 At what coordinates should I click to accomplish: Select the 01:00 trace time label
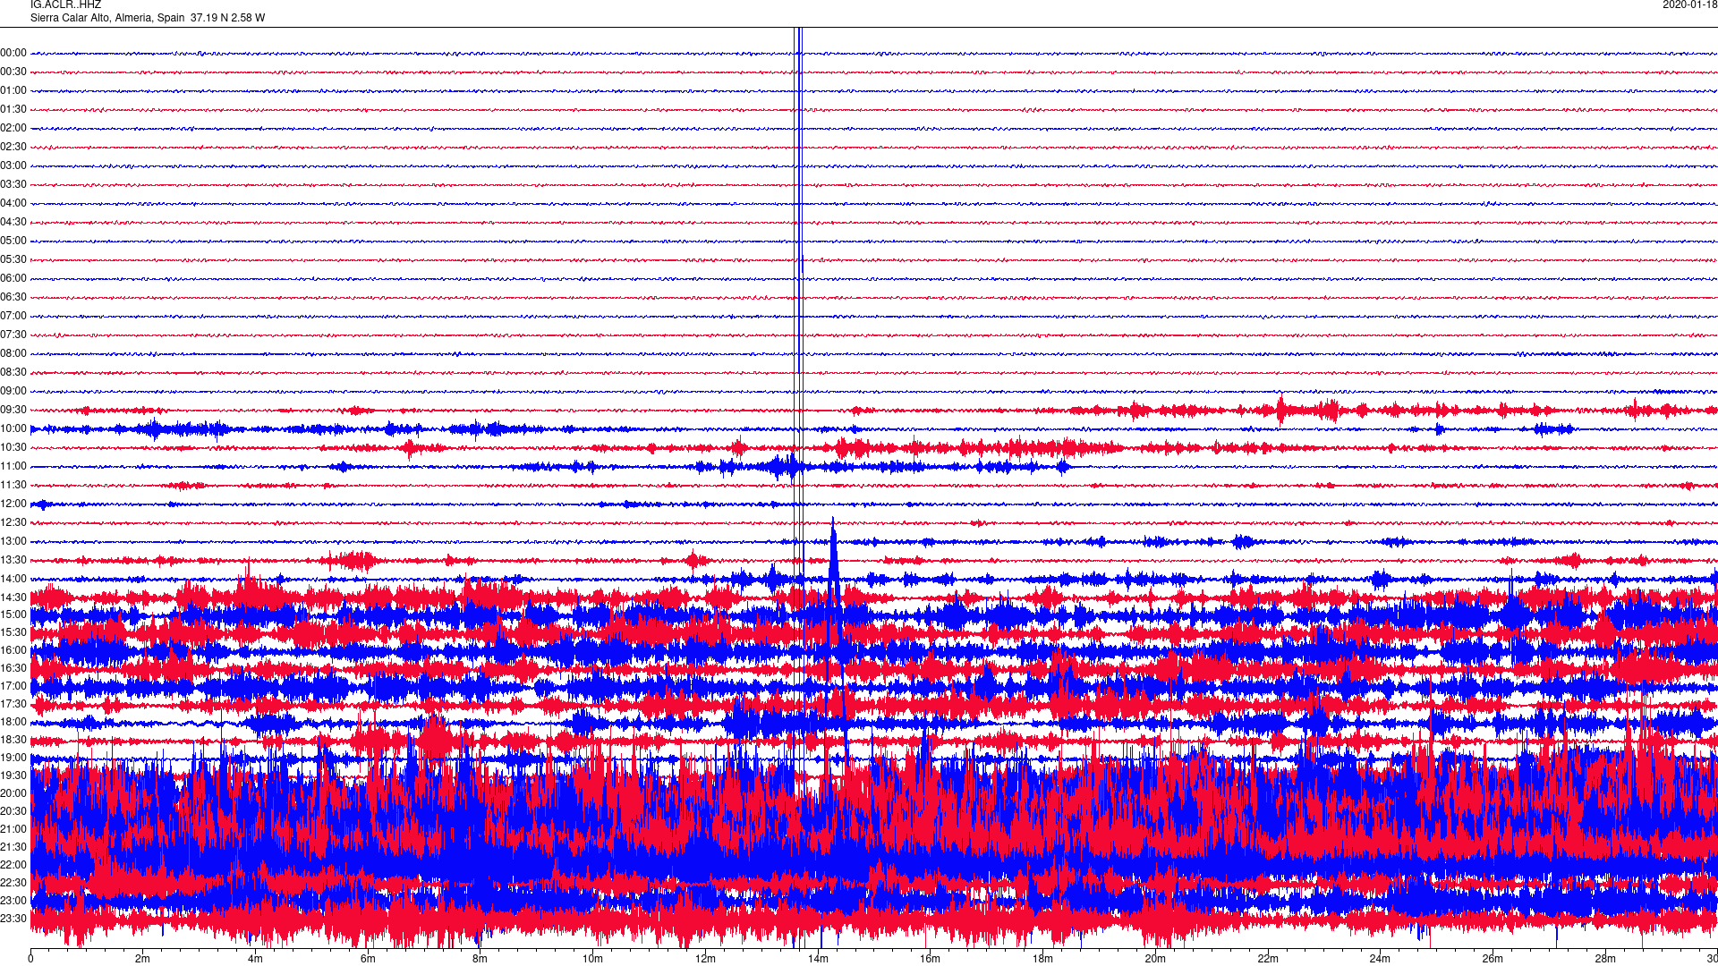point(13,91)
